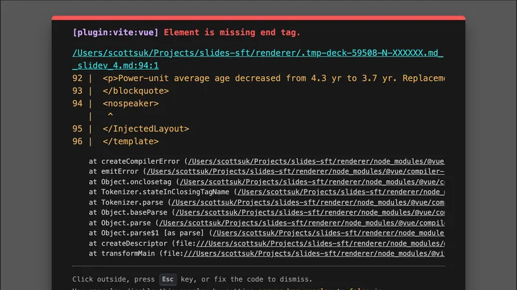The image size is (517, 290).
Task: Click the </blockquote> line 93 in code frame
Action: (135, 91)
